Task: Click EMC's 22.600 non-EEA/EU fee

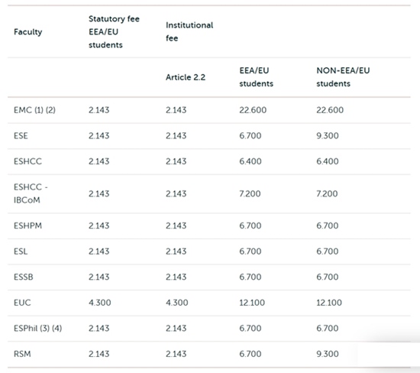Action: tap(330, 110)
